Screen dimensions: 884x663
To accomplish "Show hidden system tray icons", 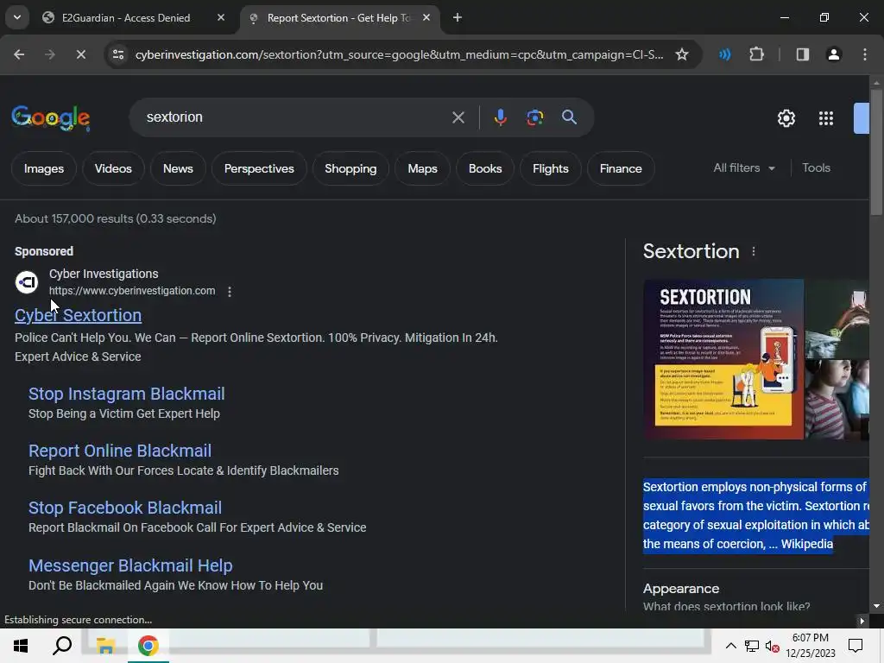I will coord(730,646).
